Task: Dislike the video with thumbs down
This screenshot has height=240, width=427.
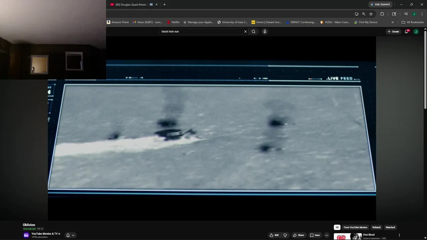Action: point(285,235)
